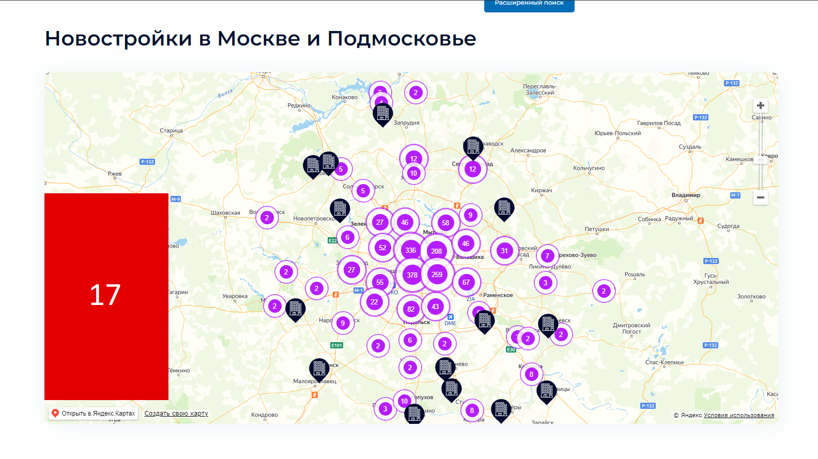The width and height of the screenshot is (818, 459).
Task: Click the cluster marker 9 northeast of Мытищи
Action: click(x=470, y=215)
